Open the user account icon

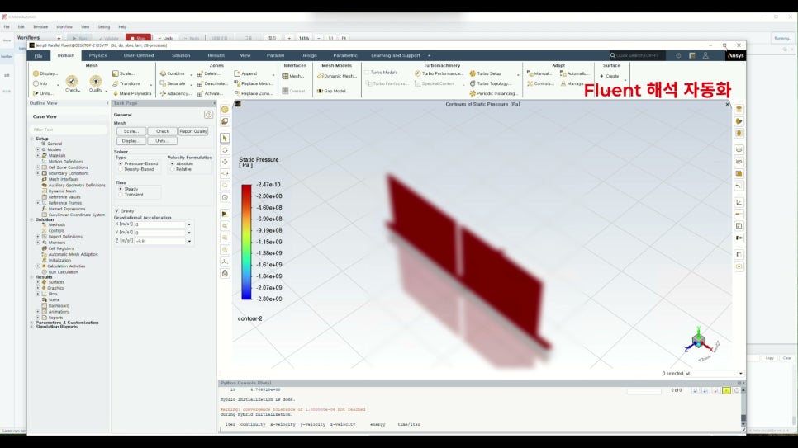[705, 55]
